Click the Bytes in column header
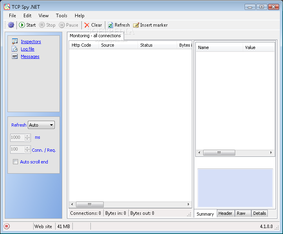The height and width of the screenshot is (234, 283). (184, 45)
